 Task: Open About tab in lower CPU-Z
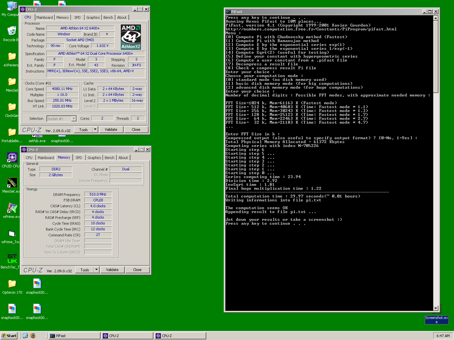tap(123, 158)
